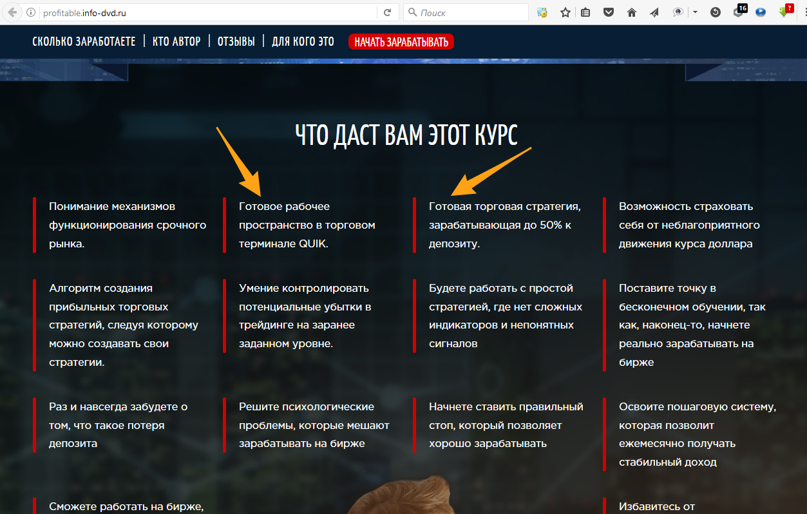
Task: Click the blue play-button extension icon
Action: tap(761, 12)
